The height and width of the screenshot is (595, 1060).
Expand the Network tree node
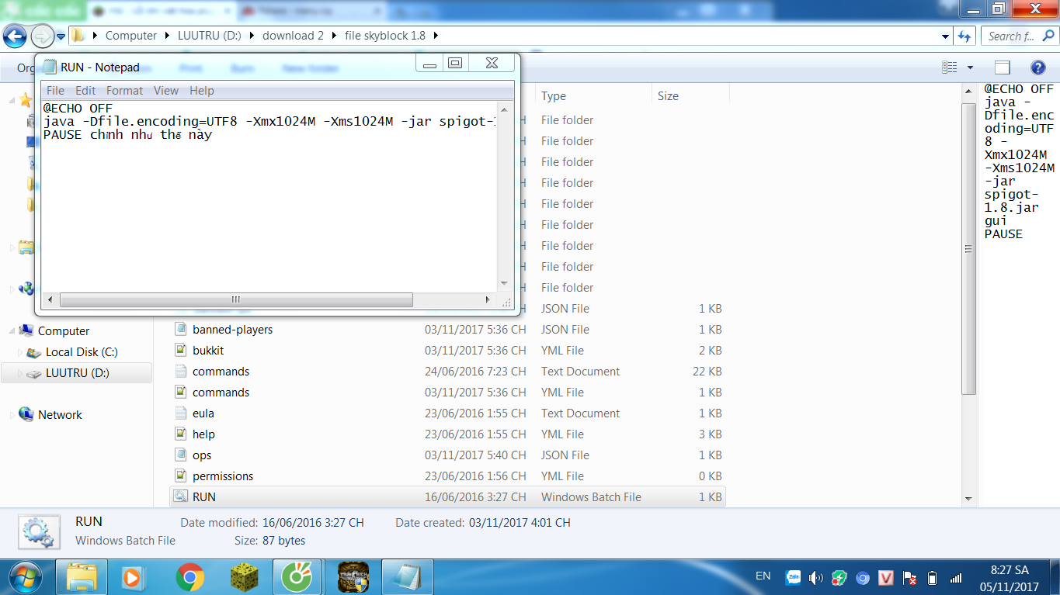pos(12,415)
